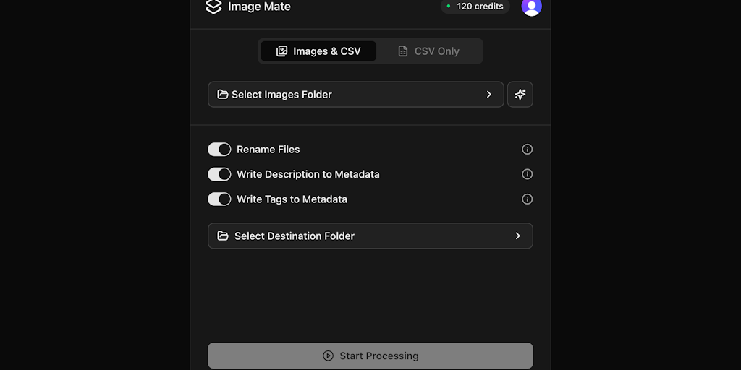The height and width of the screenshot is (370, 741).
Task: Click the Image Mate stacked layers logo
Action: (x=213, y=7)
